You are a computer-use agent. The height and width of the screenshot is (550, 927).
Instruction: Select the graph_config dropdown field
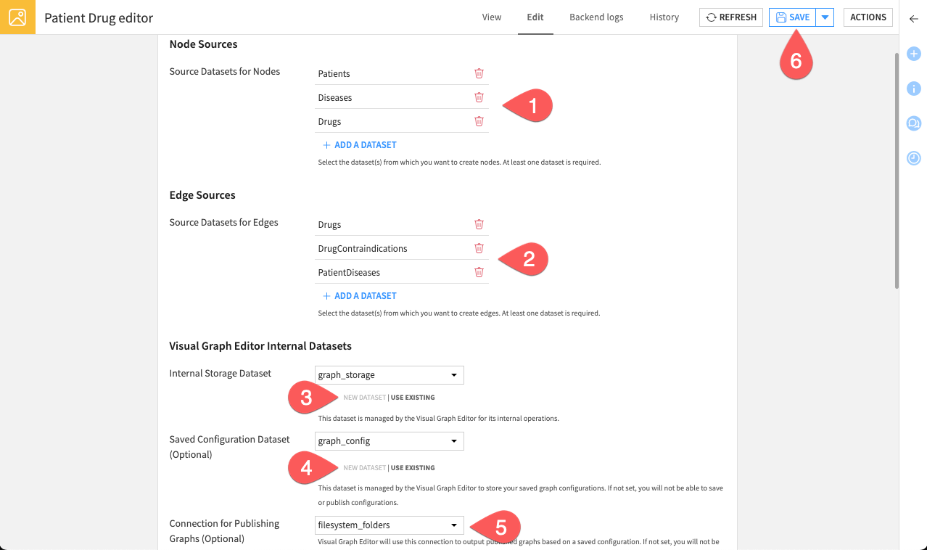389,440
